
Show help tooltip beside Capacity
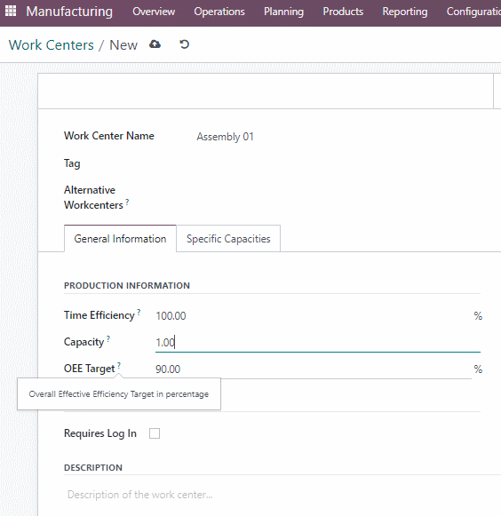pyautogui.click(x=108, y=338)
